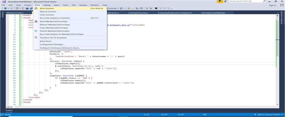Image resolution: width=285 pixels, height=117 pixels.
Task: Open the Project menu
Action: 28,5
